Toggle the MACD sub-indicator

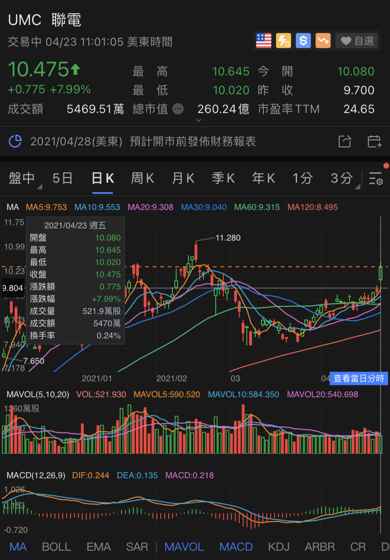point(236,547)
